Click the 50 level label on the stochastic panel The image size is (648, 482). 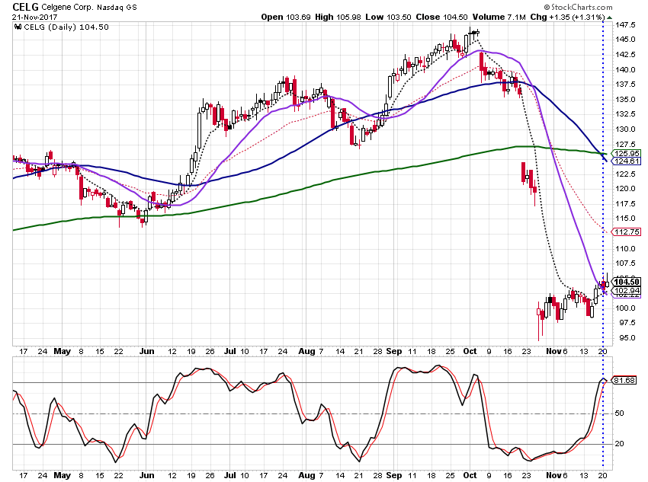coord(619,413)
